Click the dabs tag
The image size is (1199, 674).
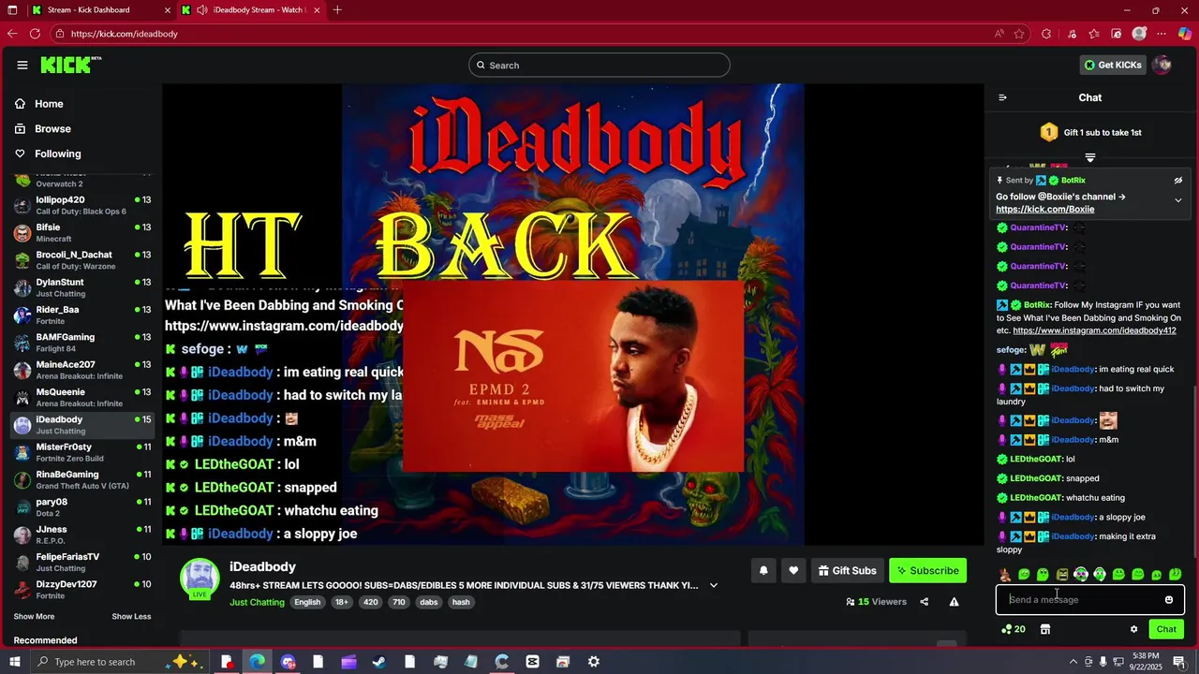429,602
